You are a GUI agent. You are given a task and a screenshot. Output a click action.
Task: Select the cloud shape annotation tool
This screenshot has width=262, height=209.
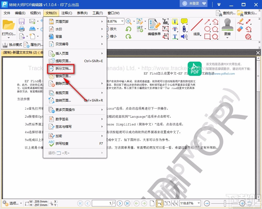pyautogui.click(x=215, y=36)
